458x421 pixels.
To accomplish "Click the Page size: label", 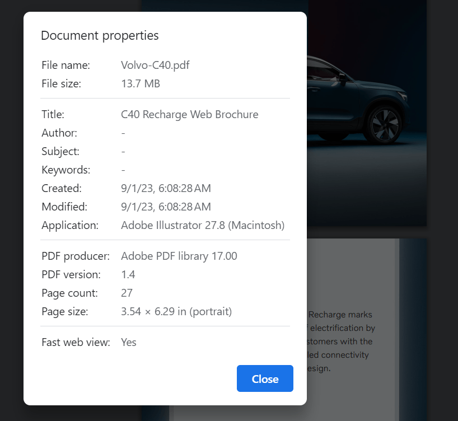I will click(x=65, y=311).
